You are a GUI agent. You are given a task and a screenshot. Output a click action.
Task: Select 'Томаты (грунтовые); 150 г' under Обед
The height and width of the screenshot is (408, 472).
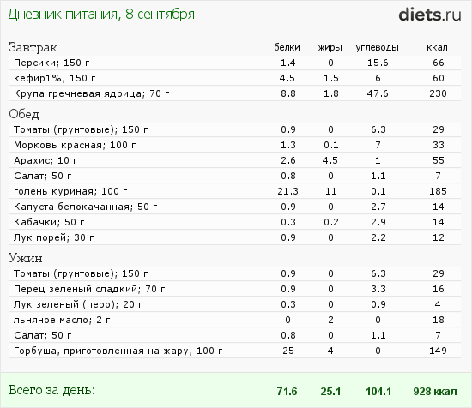(235, 129)
